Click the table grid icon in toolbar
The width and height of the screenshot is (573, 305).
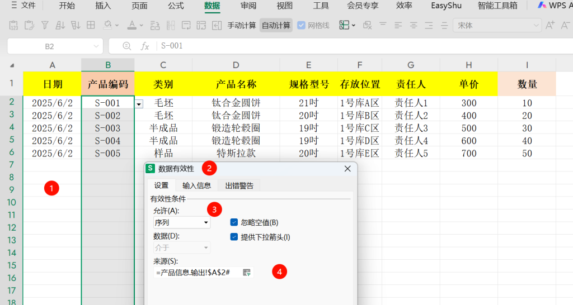click(x=91, y=25)
